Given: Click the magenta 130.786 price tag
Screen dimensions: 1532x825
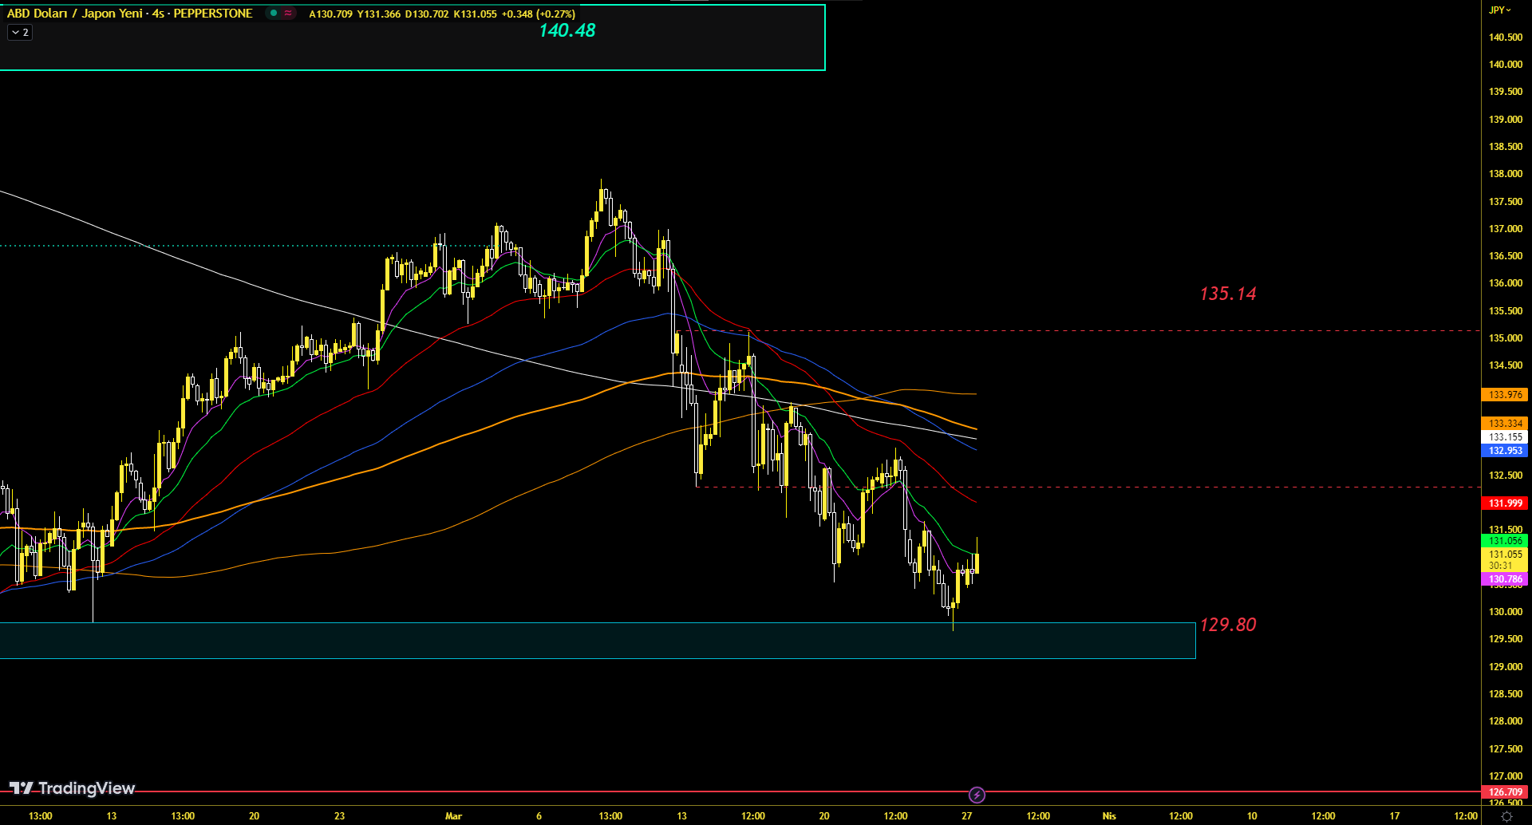Looking at the screenshot, I should tap(1505, 579).
